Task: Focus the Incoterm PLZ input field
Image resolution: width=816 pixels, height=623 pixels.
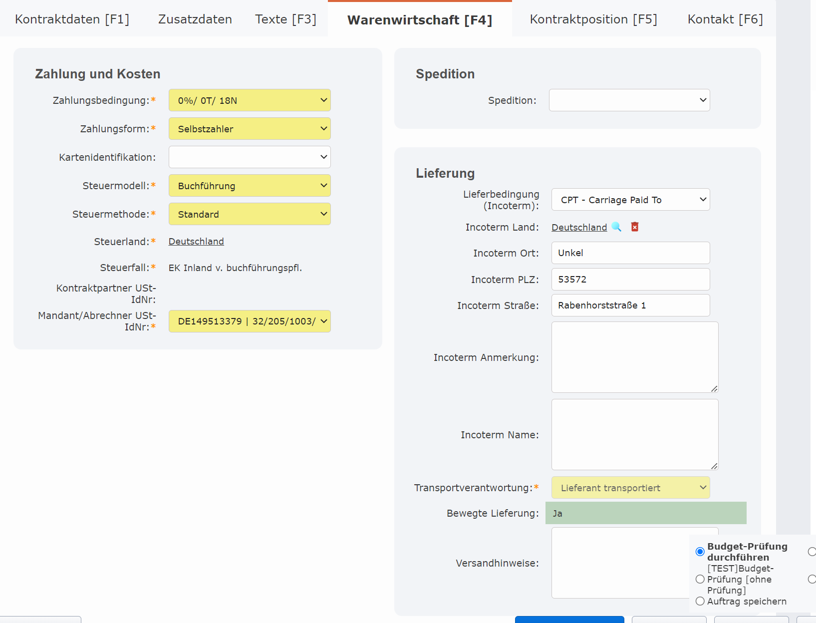Action: 630,280
